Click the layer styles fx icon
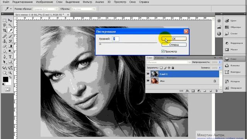The height and width of the screenshot is (139, 247). 187,91
